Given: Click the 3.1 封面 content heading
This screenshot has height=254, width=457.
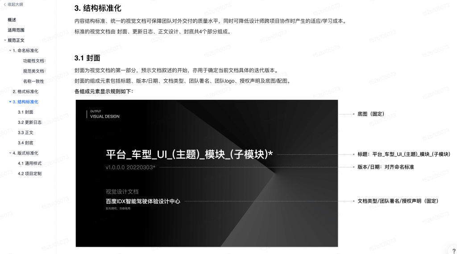Looking at the screenshot, I should [87, 58].
